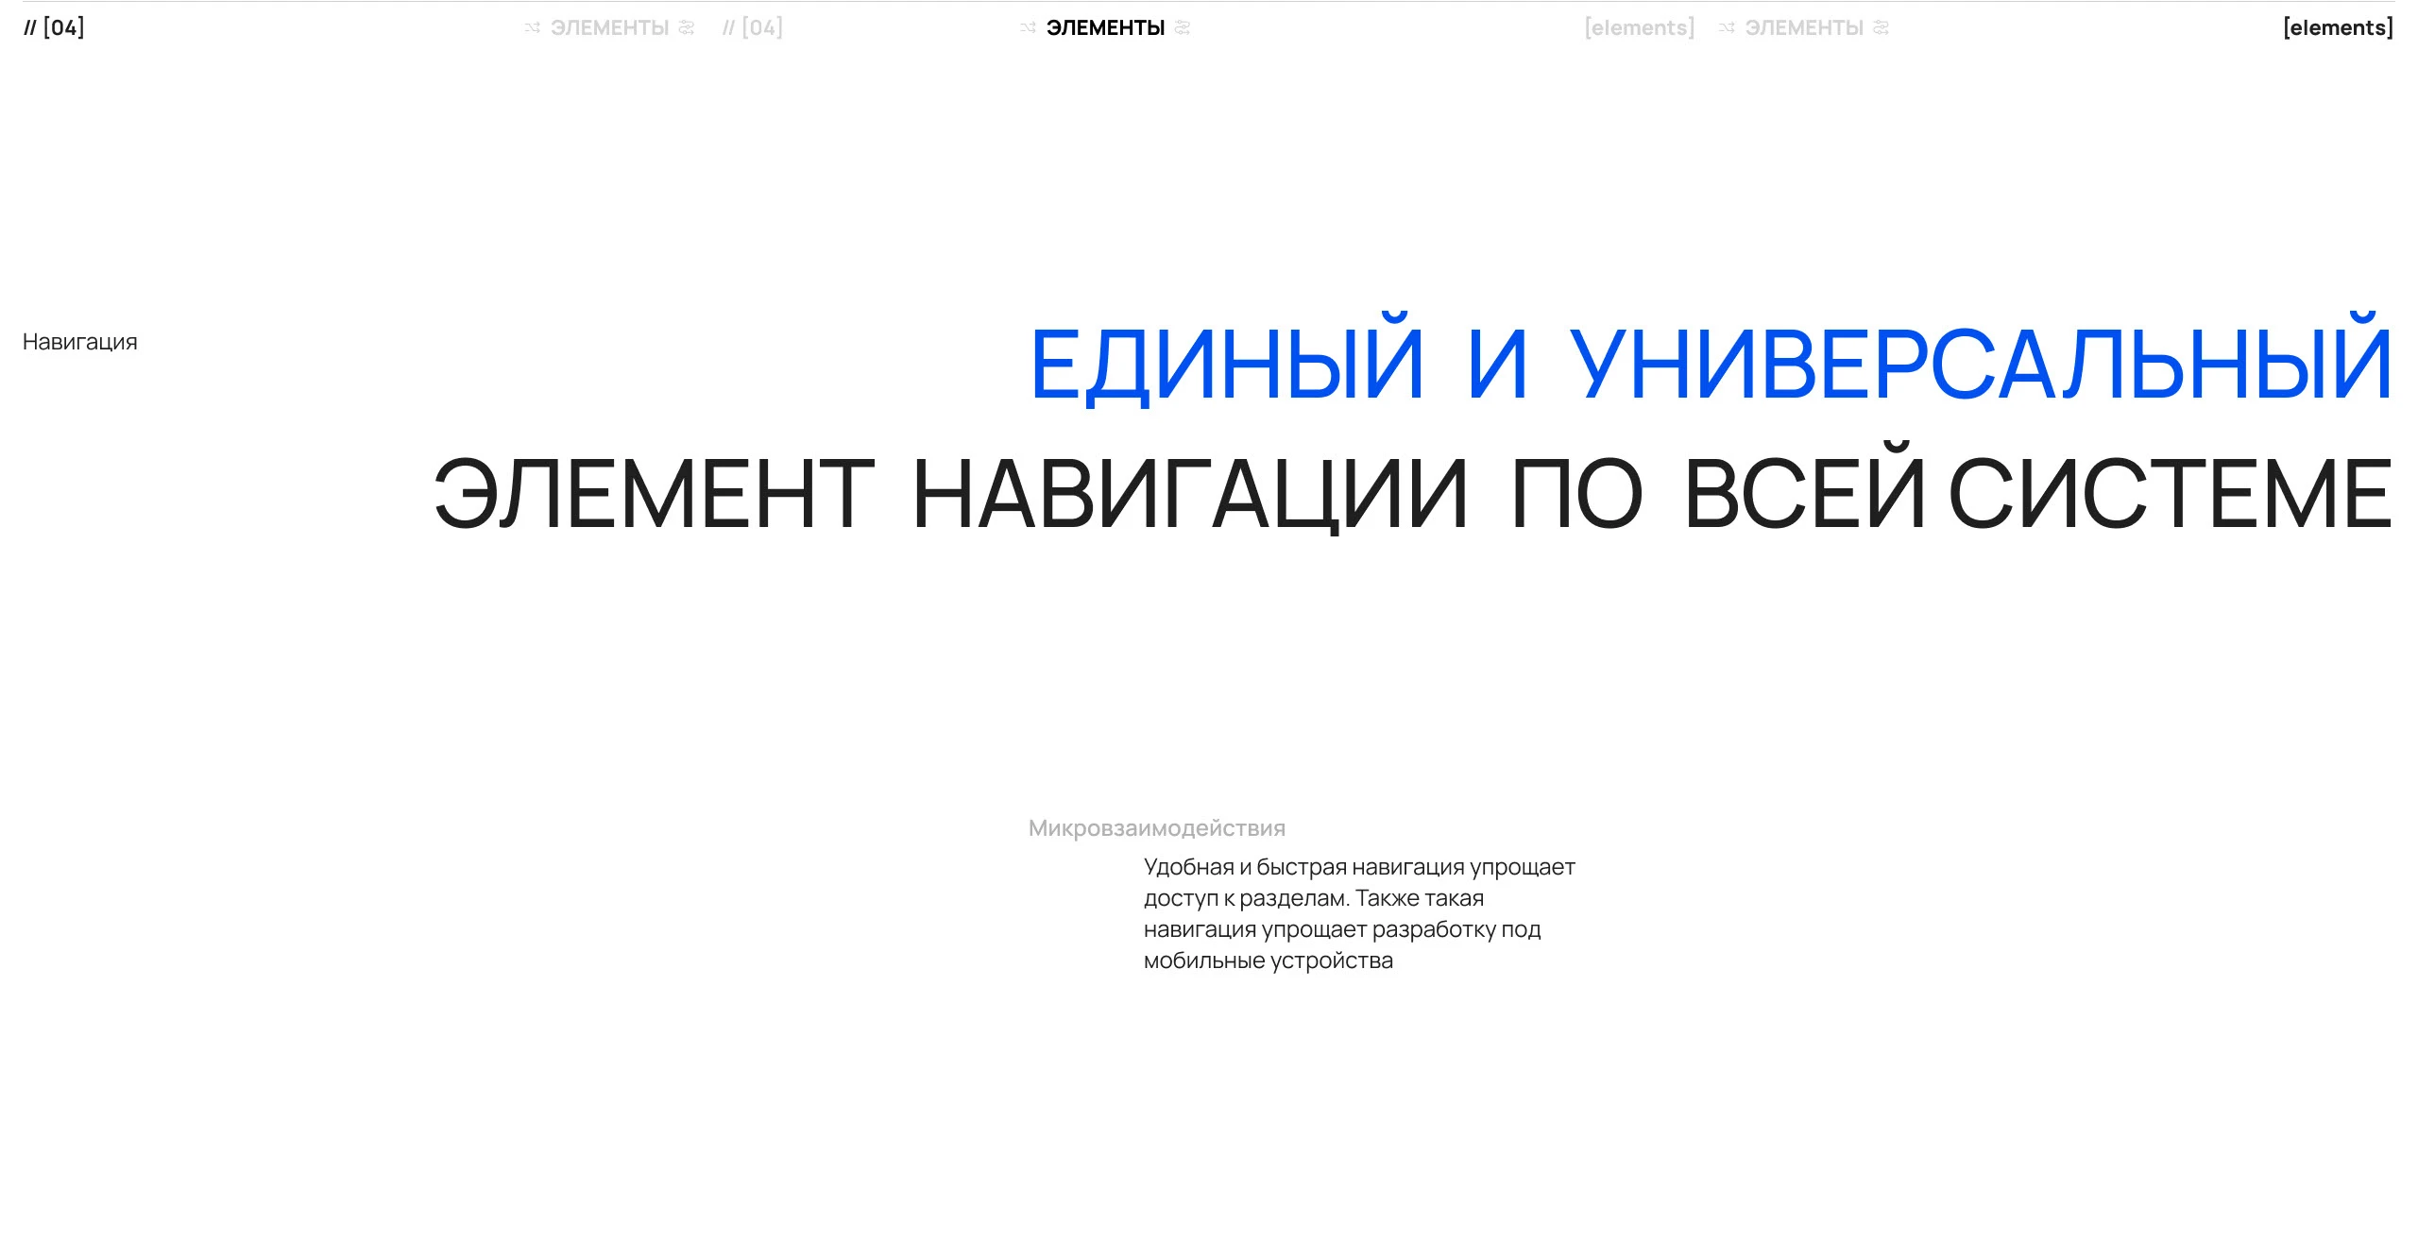2418x1258 pixels.
Task: Click the grayed ЭЛЕМЕНТЫ label in header
Action: point(608,27)
